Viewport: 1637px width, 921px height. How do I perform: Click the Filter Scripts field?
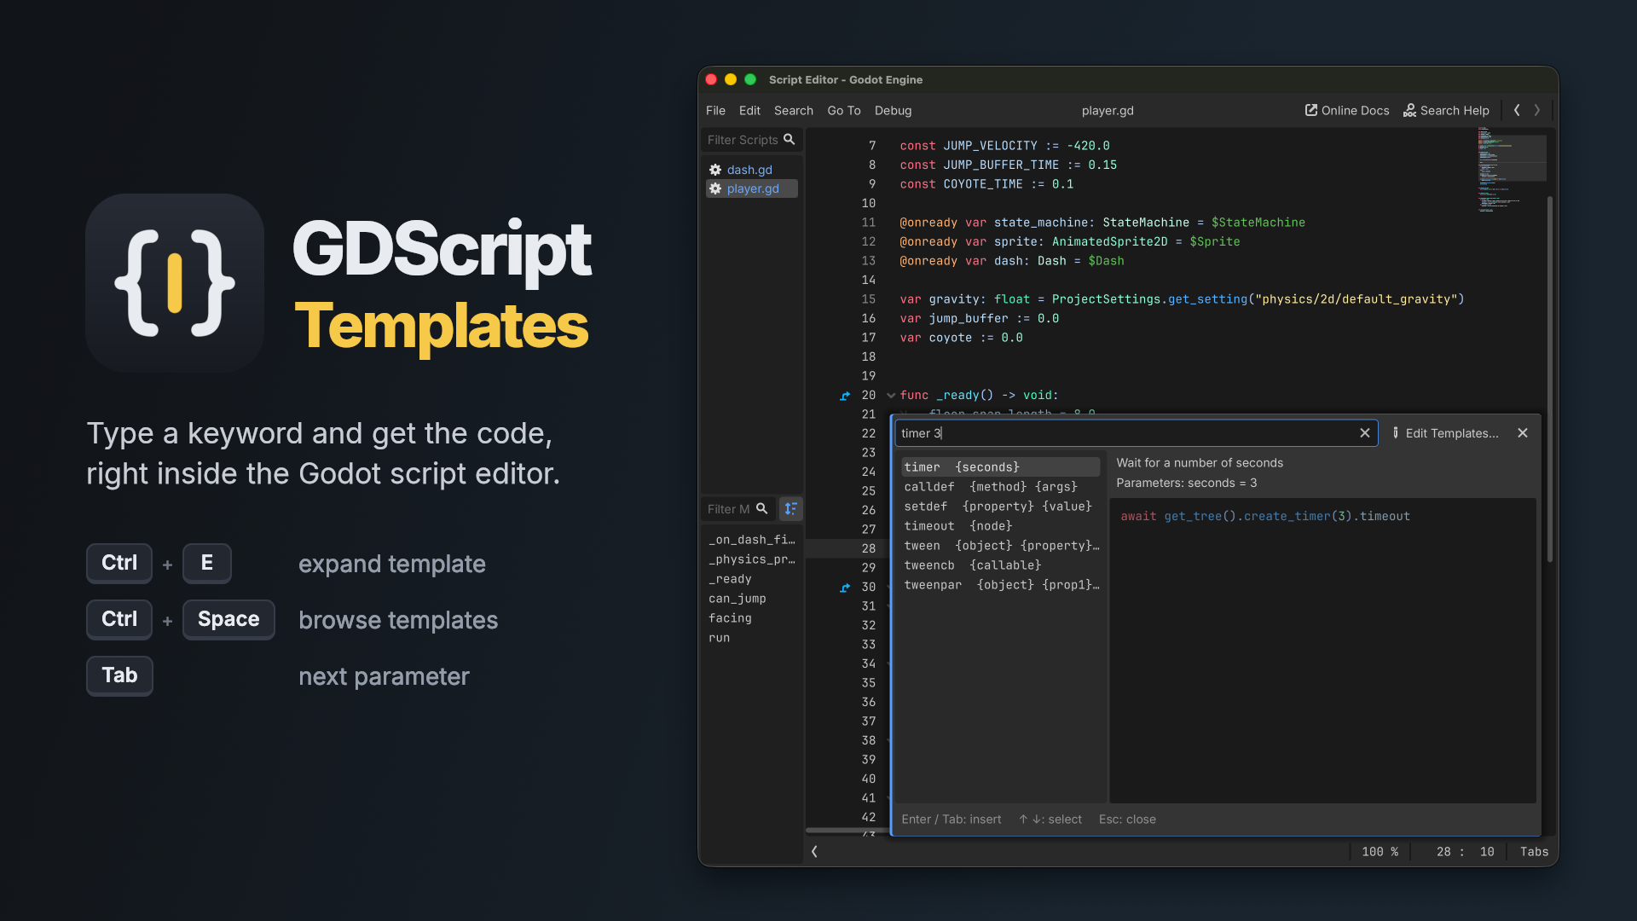click(x=751, y=140)
